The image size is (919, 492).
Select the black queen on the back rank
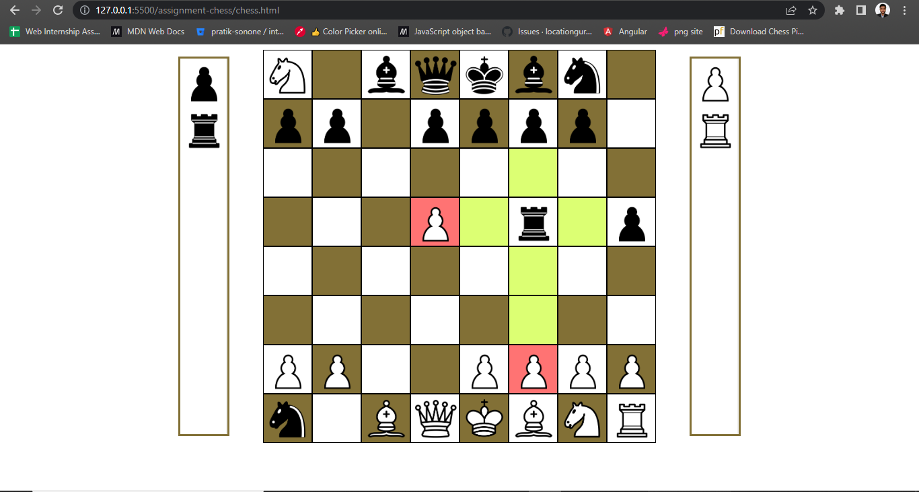(435, 74)
